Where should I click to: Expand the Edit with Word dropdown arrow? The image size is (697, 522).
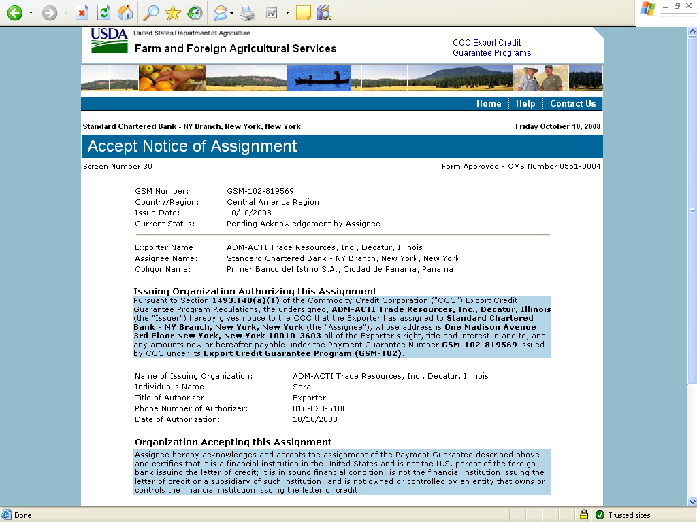click(x=288, y=13)
